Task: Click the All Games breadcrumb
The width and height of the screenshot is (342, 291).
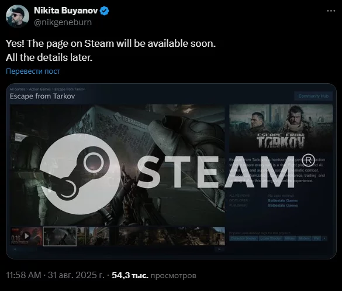Action: [17, 89]
